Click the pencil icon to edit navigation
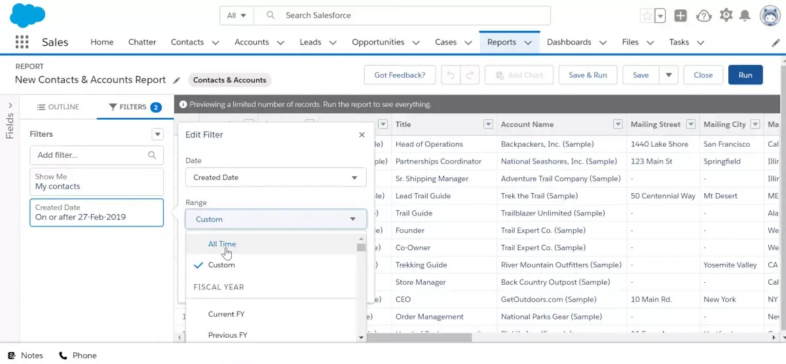 (776, 43)
